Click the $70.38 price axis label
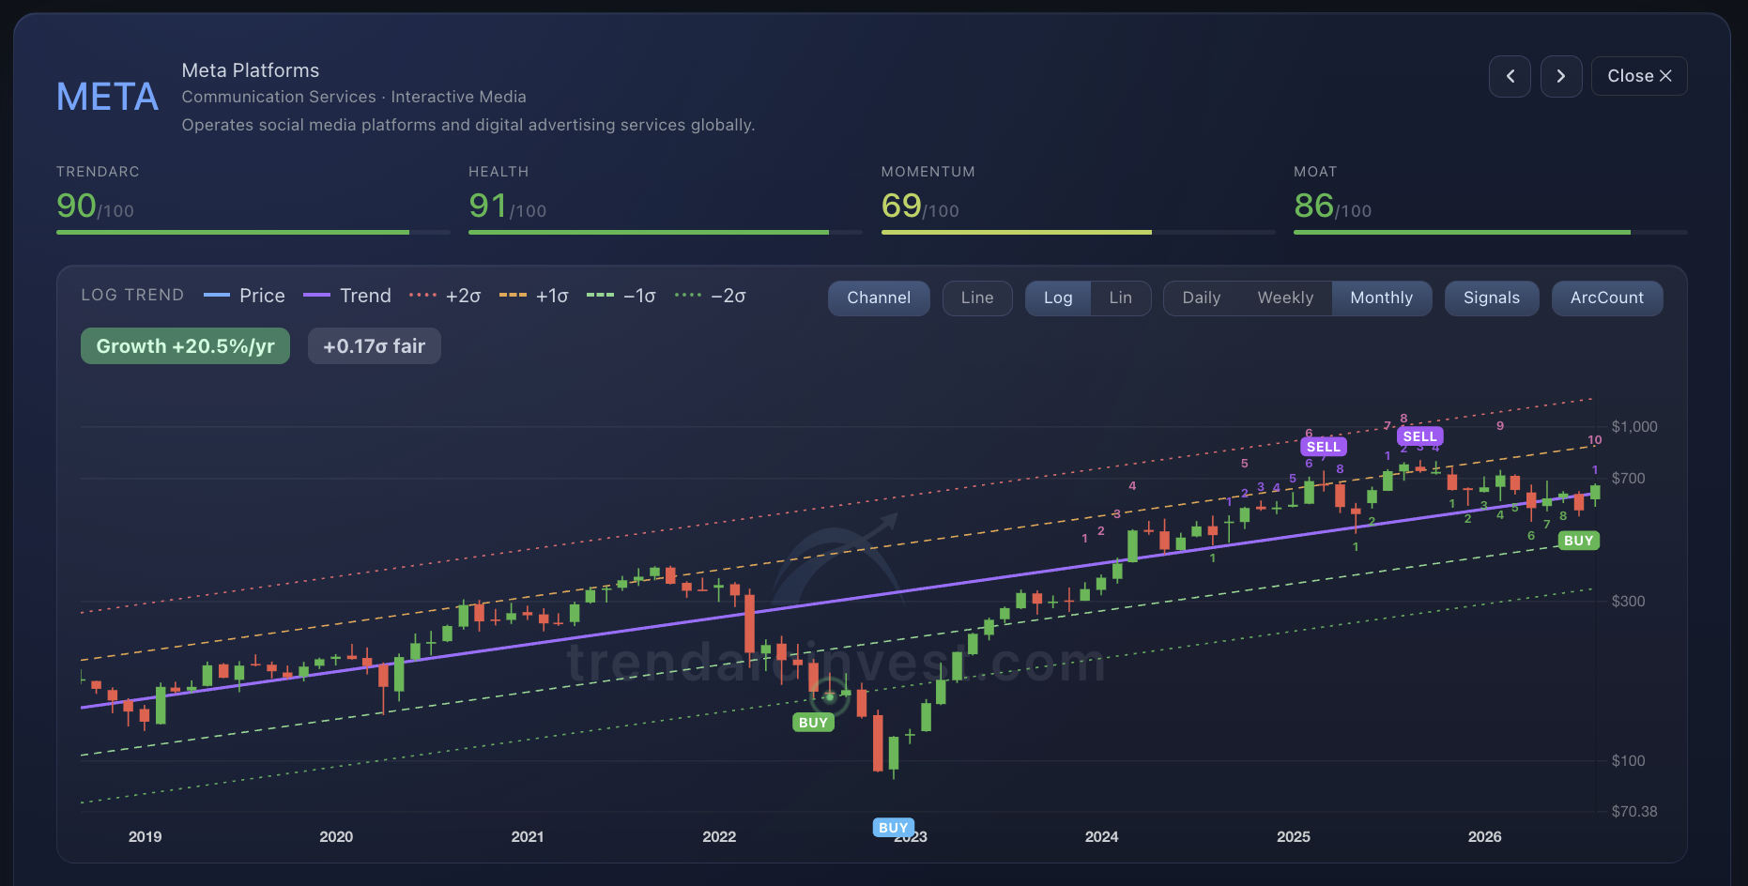This screenshot has height=886, width=1748. pos(1634,812)
